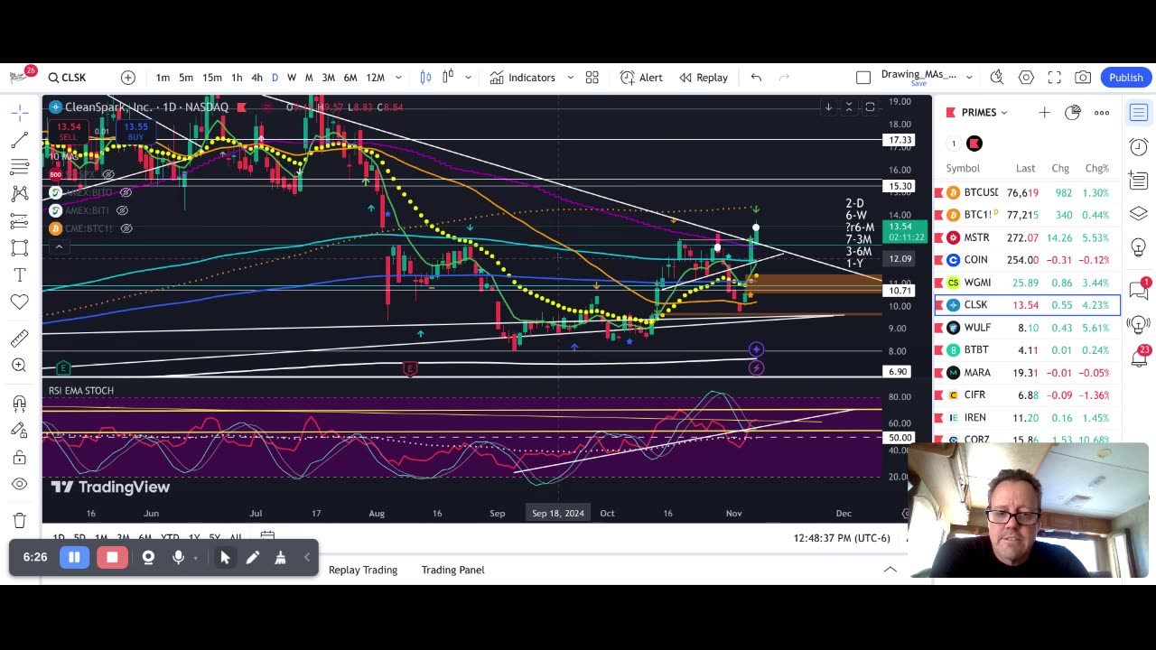
Task: Open chart Settings hexagon icon
Action: [1026, 78]
